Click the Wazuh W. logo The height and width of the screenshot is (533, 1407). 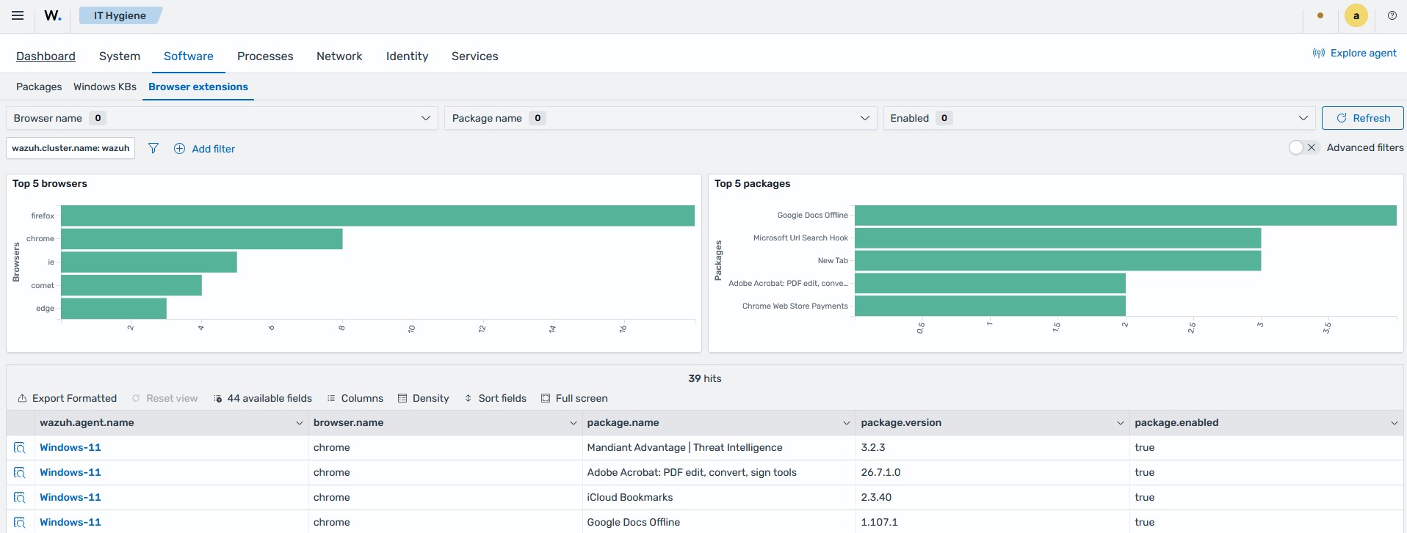(x=53, y=15)
